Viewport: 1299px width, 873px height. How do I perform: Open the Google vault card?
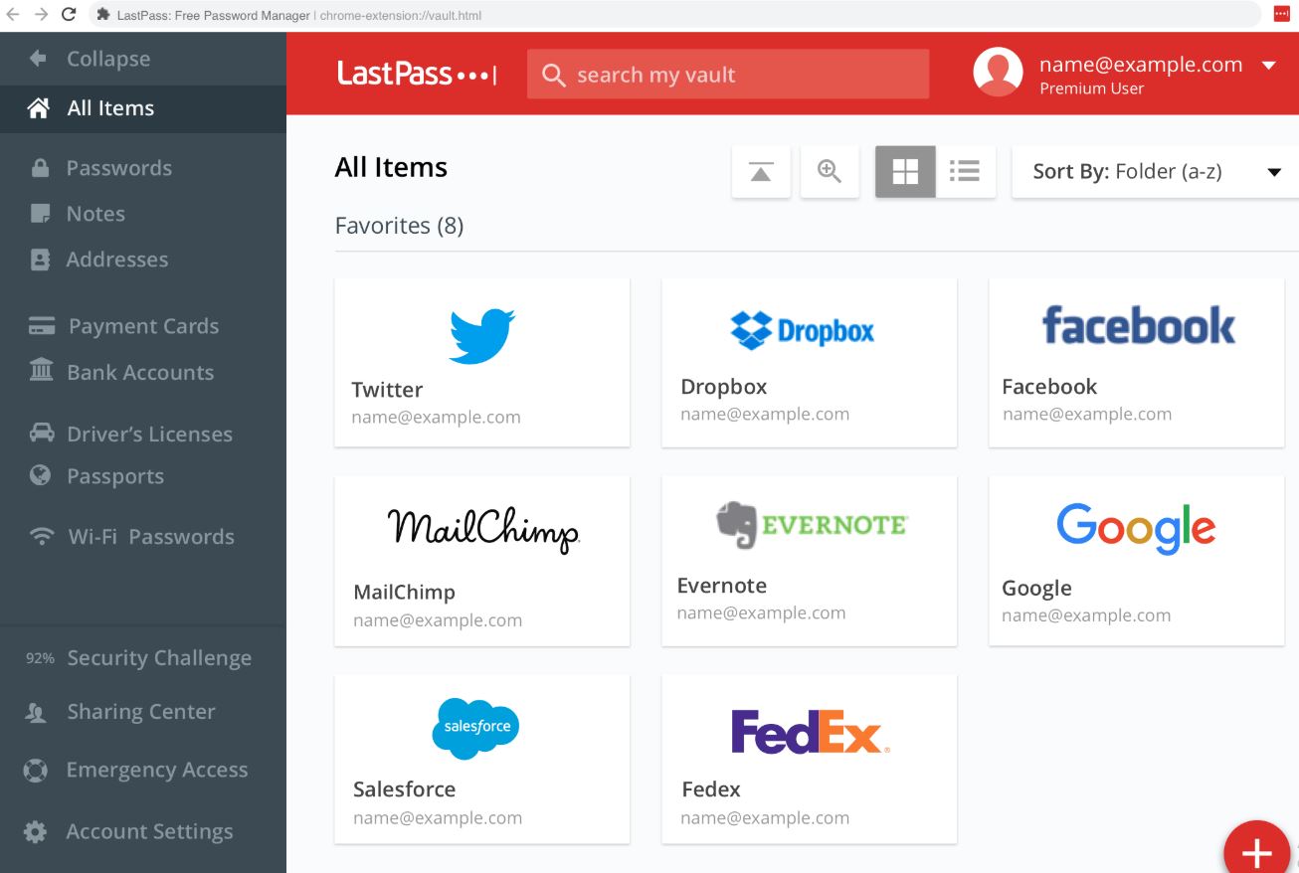coord(1137,561)
